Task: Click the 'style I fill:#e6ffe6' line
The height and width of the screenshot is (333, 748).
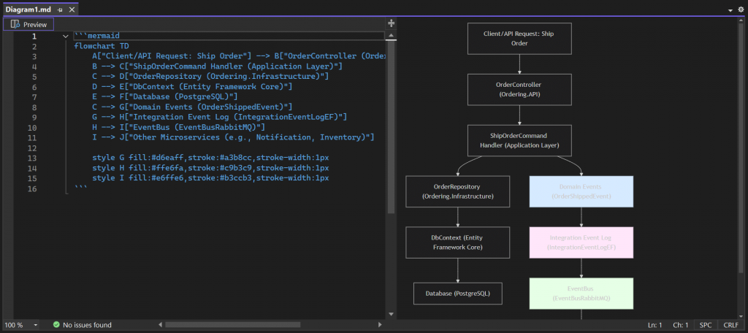Action: point(210,178)
